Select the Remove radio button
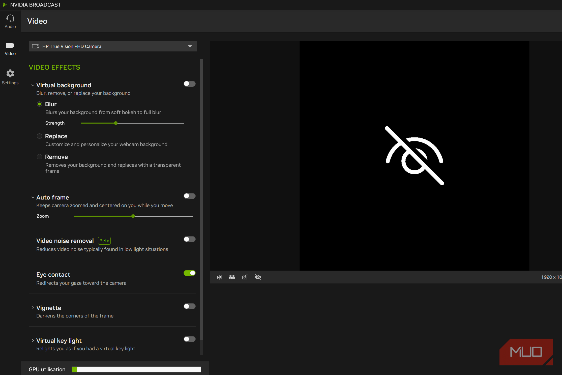The image size is (562, 375). [39, 157]
